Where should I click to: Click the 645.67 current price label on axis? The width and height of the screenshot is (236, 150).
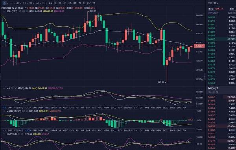click(199, 46)
